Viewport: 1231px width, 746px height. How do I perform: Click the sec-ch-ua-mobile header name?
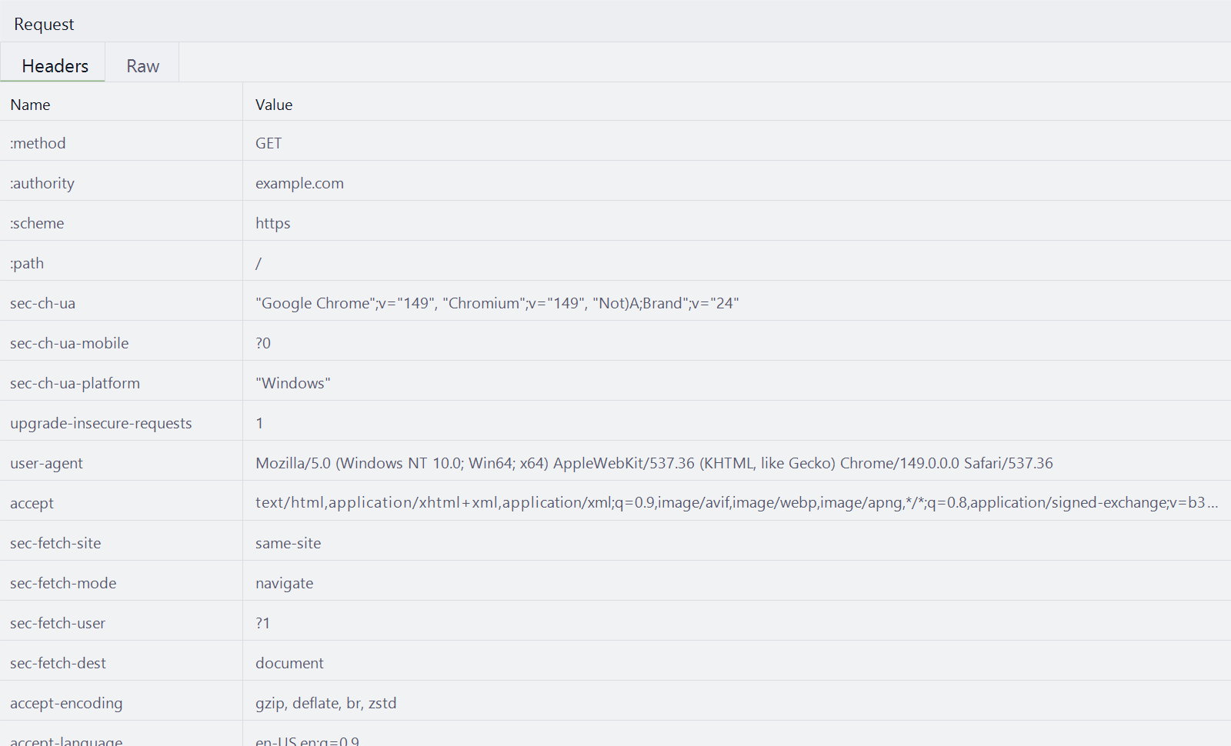click(x=69, y=343)
